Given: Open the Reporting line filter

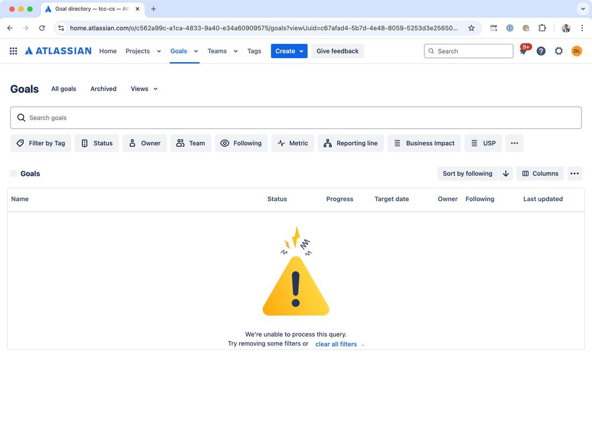Looking at the screenshot, I should click(x=351, y=143).
